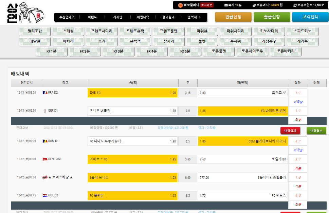Click the Denmark flag beside DEN SASL
Image resolution: width=329 pixels, height=213 pixels.
click(x=45, y=159)
